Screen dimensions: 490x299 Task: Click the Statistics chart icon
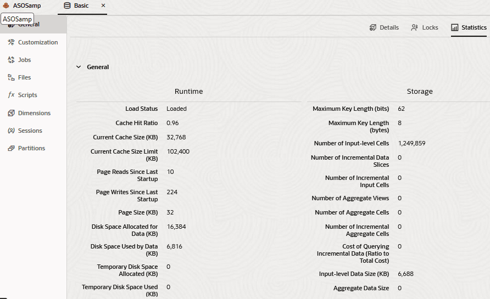click(x=455, y=27)
